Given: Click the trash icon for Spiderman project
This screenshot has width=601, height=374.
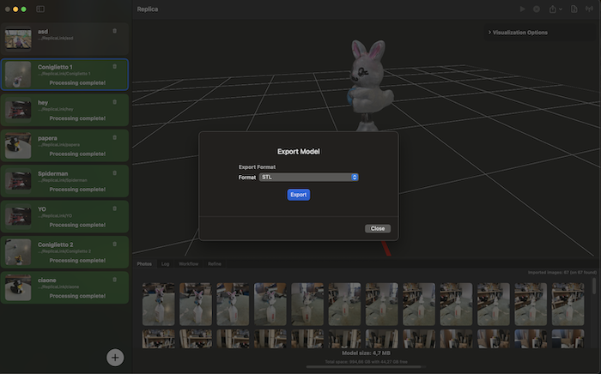Looking at the screenshot, I should point(115,173).
